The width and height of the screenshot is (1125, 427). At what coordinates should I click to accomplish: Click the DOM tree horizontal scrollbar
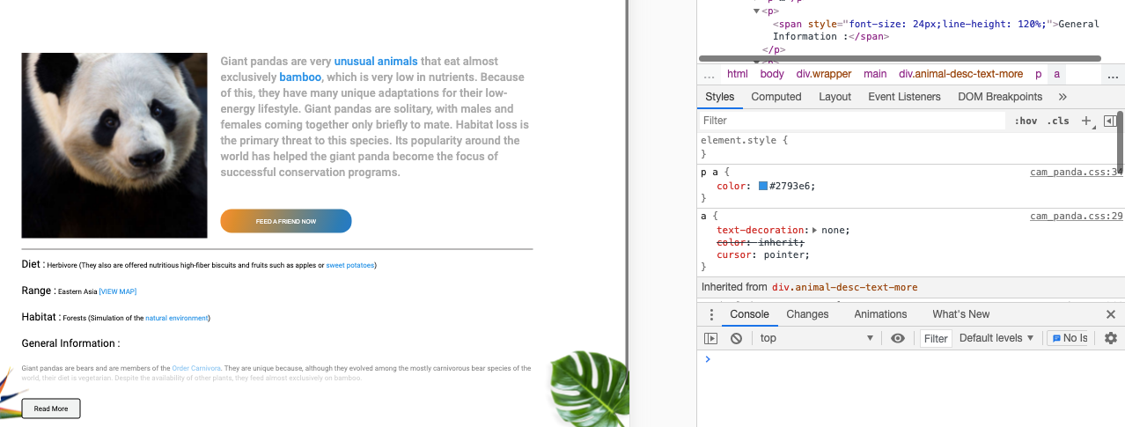(901, 59)
